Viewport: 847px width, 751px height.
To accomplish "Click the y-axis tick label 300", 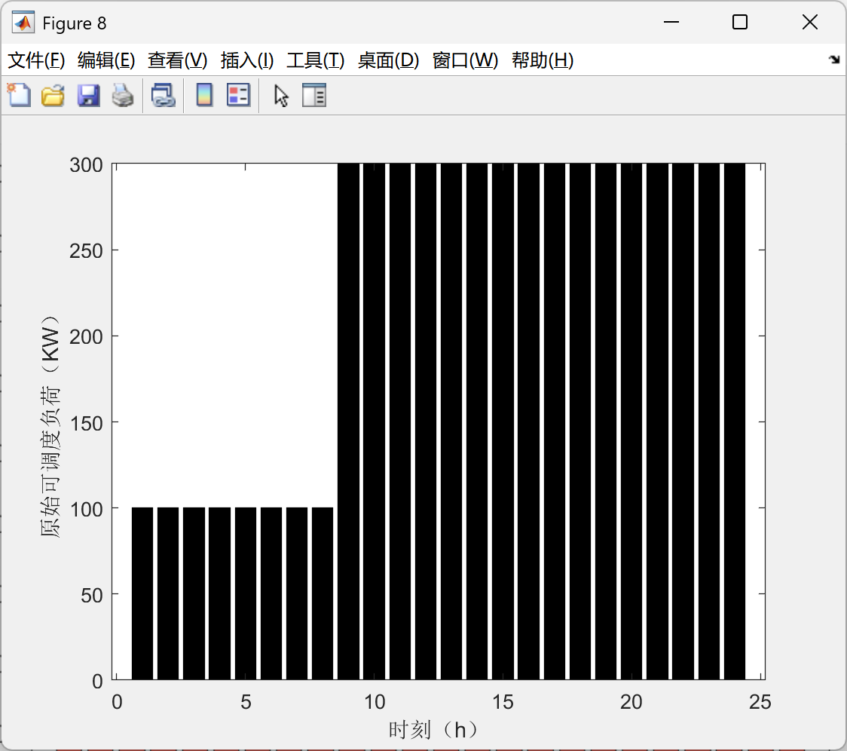I will [x=86, y=165].
